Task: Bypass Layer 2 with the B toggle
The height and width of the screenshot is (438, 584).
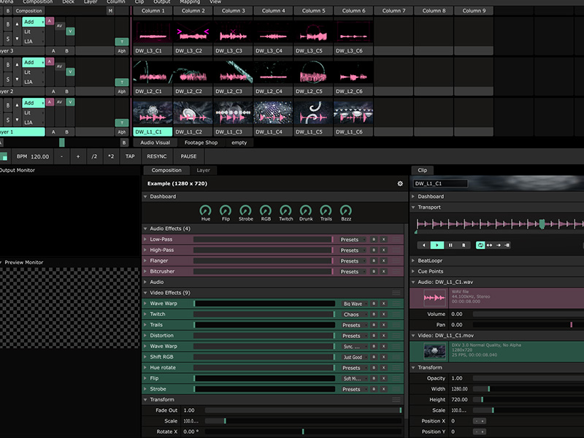Action: pyautogui.click(x=8, y=64)
